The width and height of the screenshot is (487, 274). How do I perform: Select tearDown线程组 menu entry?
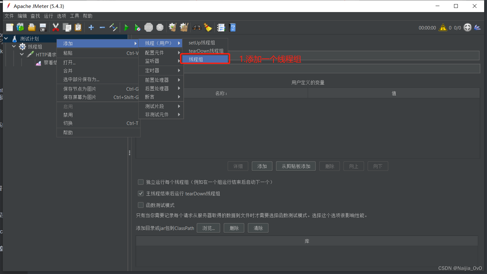[x=206, y=51]
